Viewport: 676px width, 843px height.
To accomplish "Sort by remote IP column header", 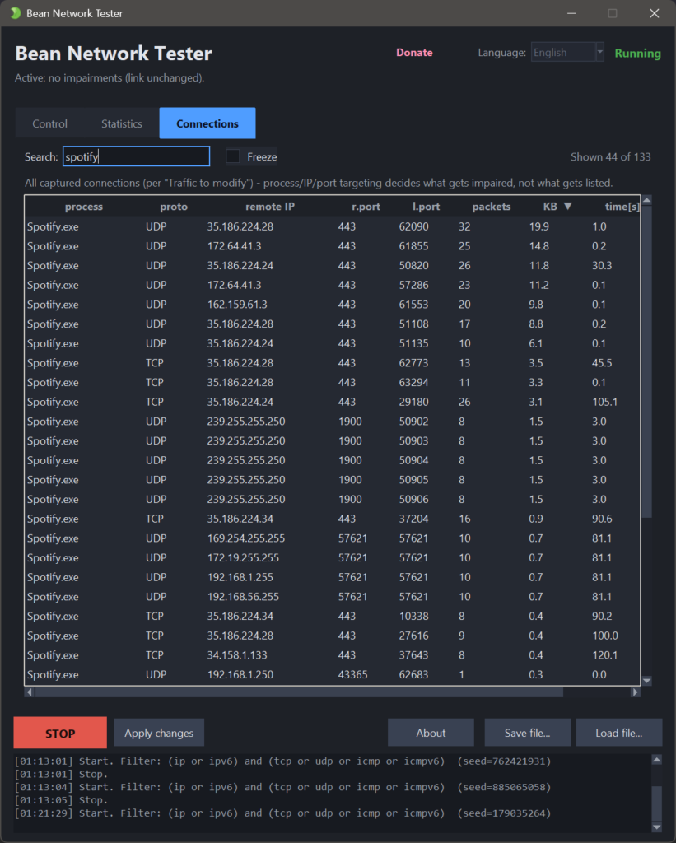I will [270, 207].
